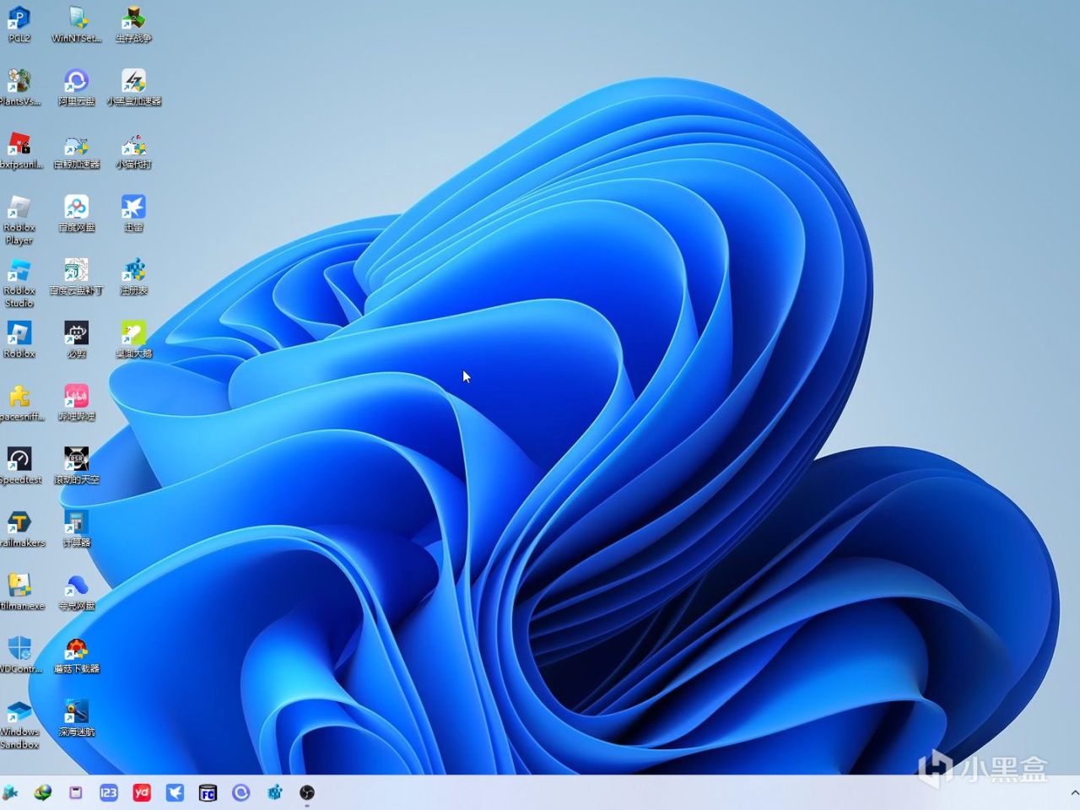Image resolution: width=1080 pixels, height=810 pixels.
Task: Launch Roblox Player from the desktop
Action: (x=19, y=219)
